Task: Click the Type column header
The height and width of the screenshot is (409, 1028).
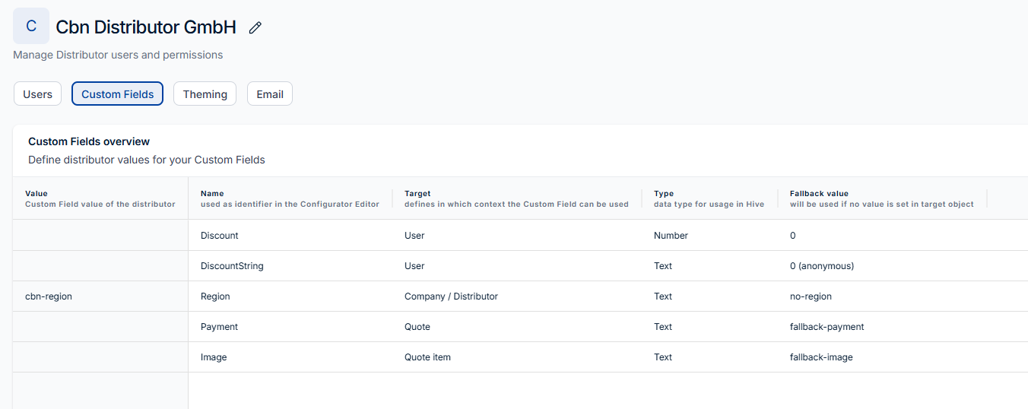Action: 664,194
